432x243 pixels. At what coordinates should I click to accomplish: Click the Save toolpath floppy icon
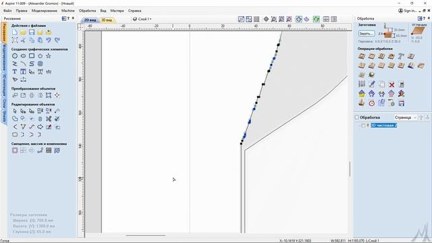(x=402, y=103)
